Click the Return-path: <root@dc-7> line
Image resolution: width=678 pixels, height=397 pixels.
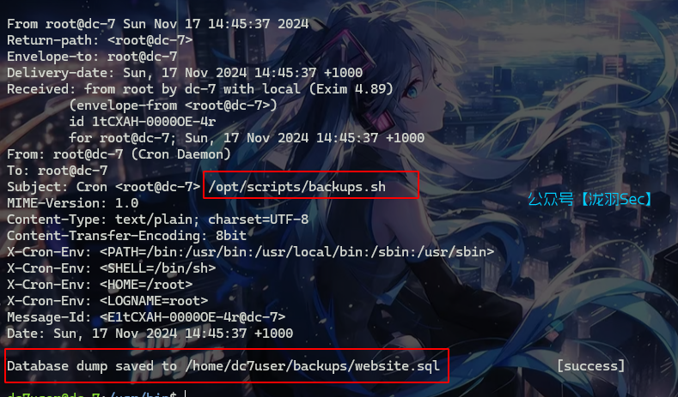pos(100,40)
